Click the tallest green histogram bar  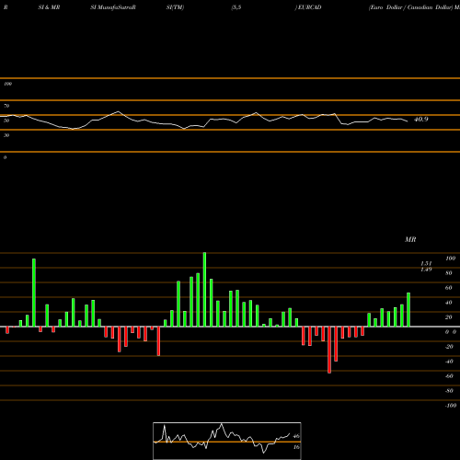coord(204,290)
